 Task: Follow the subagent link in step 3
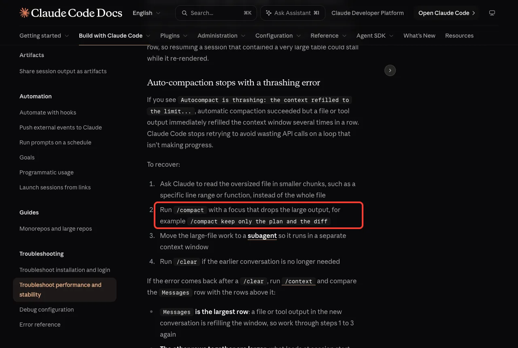click(x=262, y=236)
